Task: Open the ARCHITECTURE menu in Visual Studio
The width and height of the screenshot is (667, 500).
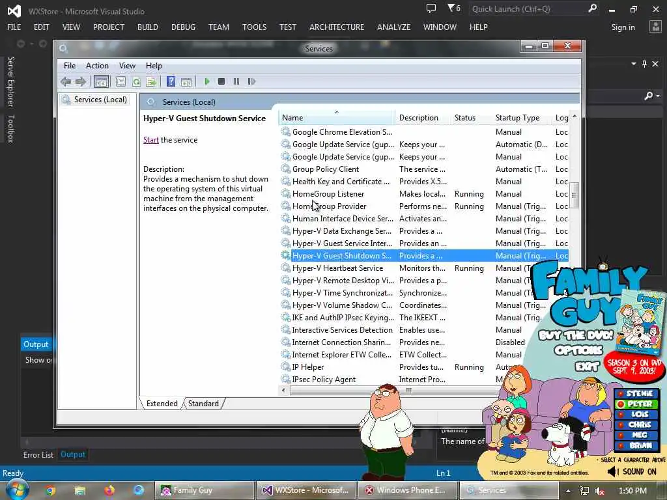Action: pyautogui.click(x=337, y=27)
